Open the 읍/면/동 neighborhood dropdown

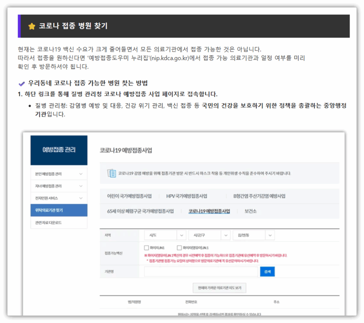click(254, 235)
